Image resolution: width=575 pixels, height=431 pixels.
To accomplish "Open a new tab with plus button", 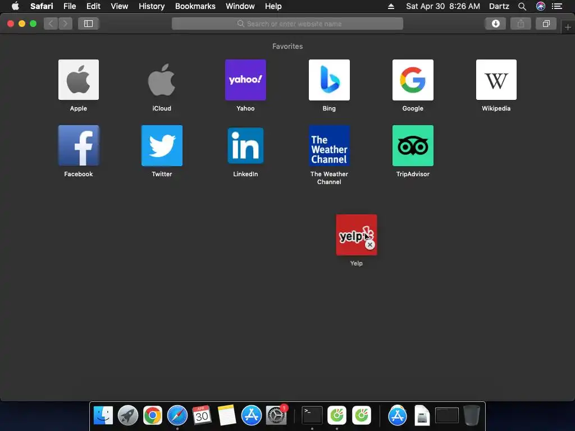I will pyautogui.click(x=568, y=27).
